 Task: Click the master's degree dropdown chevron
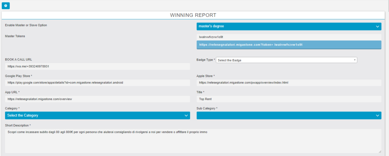(x=377, y=27)
